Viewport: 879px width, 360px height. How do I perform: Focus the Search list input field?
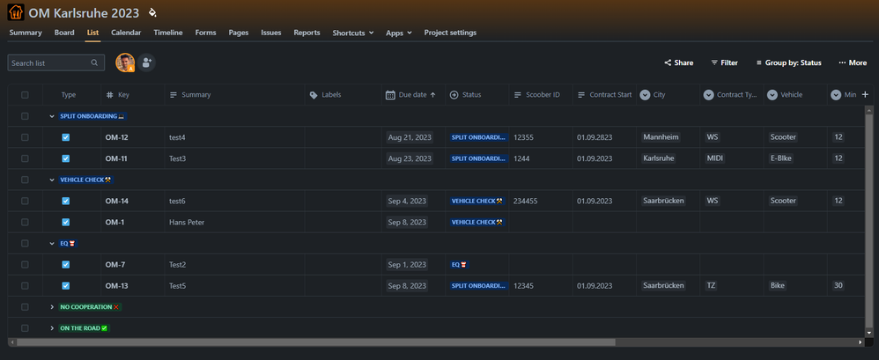coord(56,62)
